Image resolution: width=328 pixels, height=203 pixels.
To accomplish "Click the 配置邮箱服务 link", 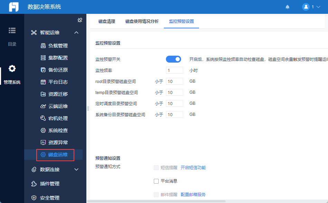I will [193, 195].
